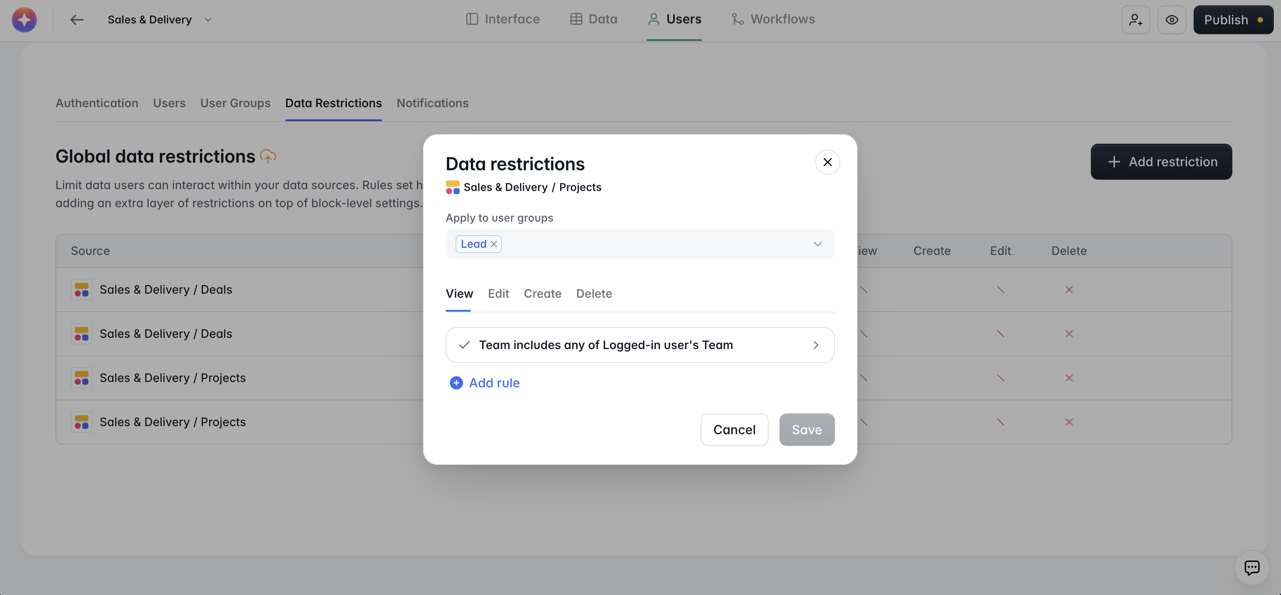Open the Workflows tab
The height and width of the screenshot is (595, 1281).
point(773,19)
